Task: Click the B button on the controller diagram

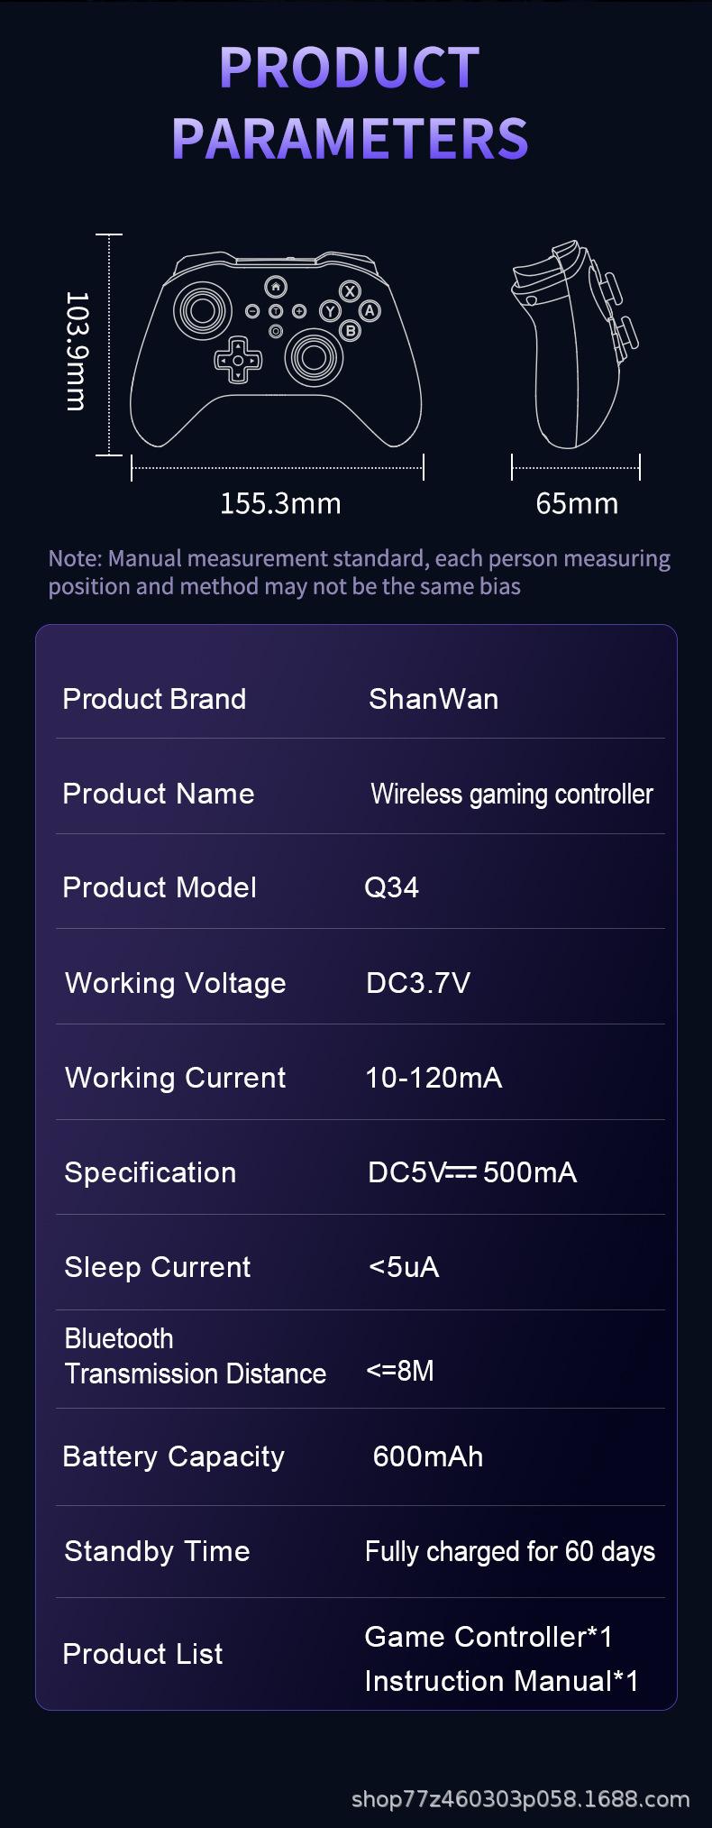Action: point(350,331)
